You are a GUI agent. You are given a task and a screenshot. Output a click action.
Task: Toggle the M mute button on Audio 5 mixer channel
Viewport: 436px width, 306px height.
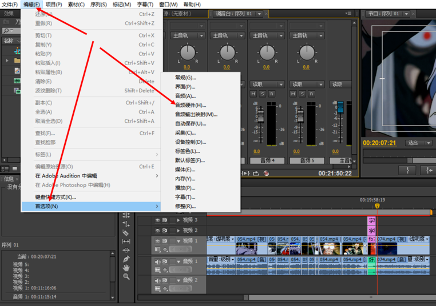tap(293, 94)
